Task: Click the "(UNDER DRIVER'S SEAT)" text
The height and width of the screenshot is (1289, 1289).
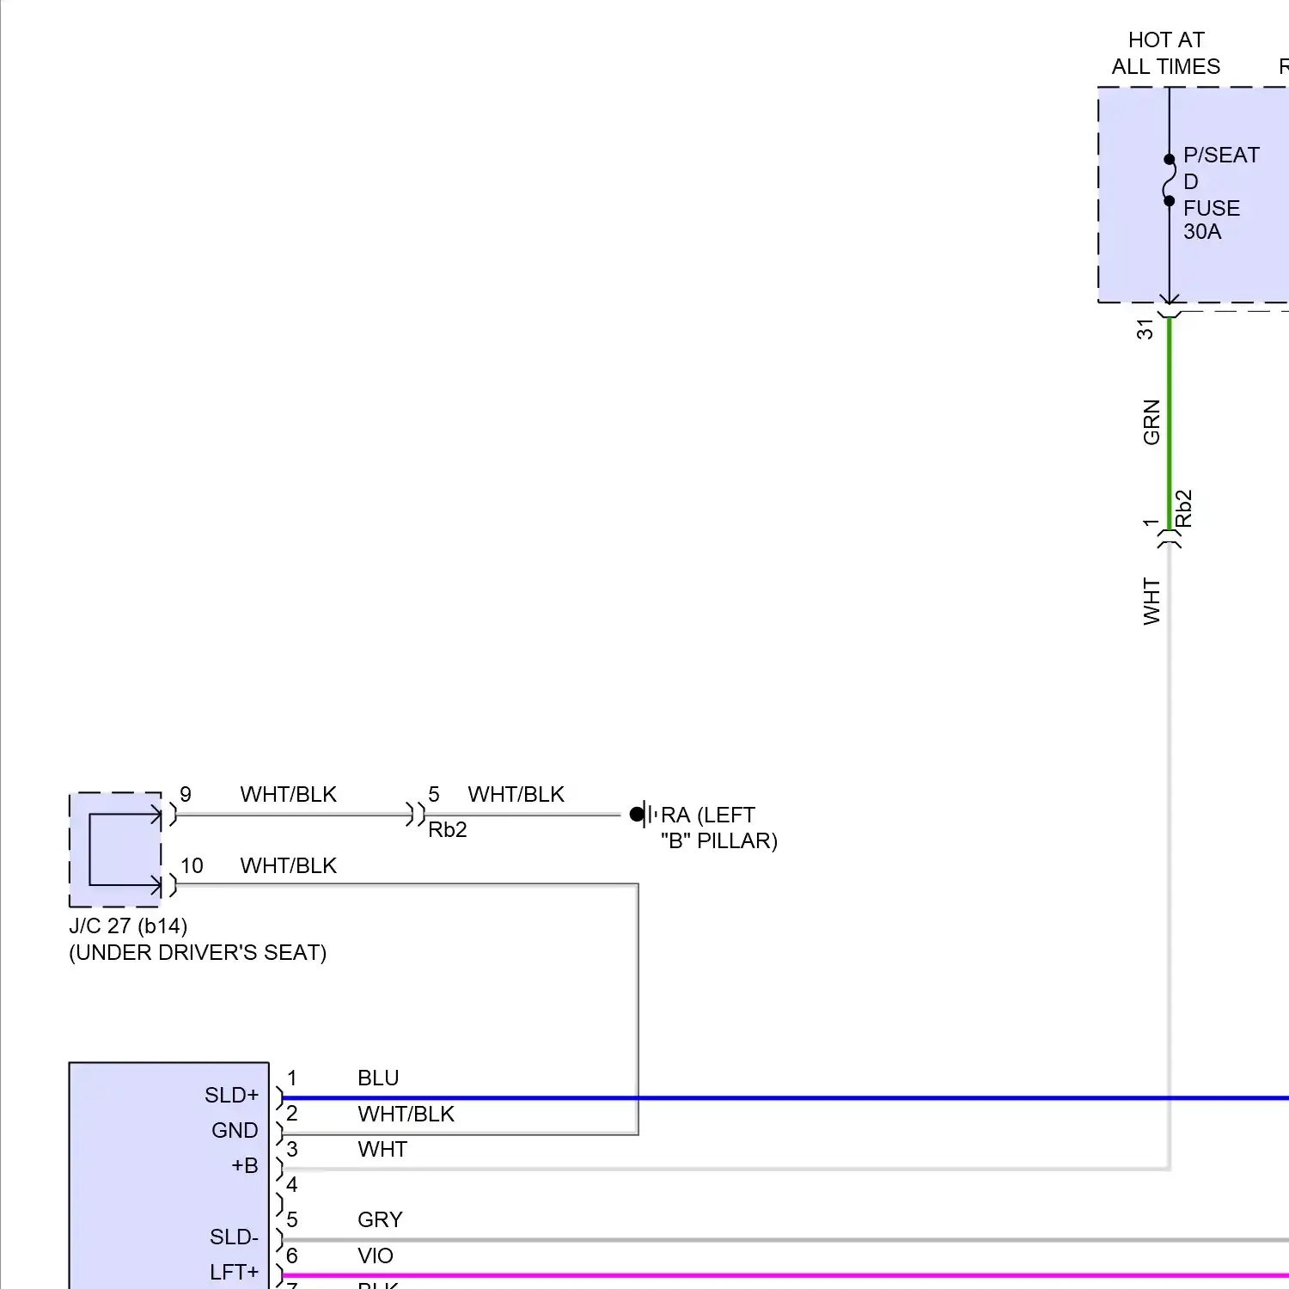Action: click(x=198, y=952)
